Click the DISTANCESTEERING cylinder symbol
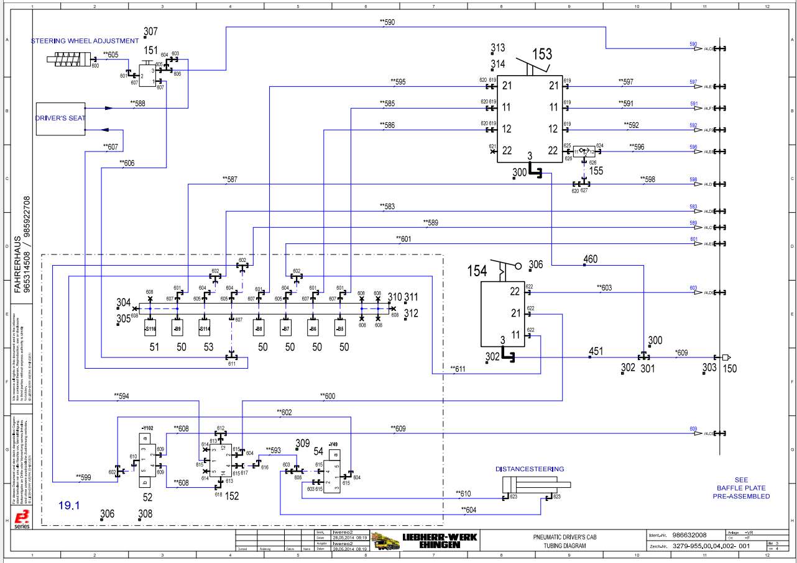797x563 pixels. tap(535, 485)
